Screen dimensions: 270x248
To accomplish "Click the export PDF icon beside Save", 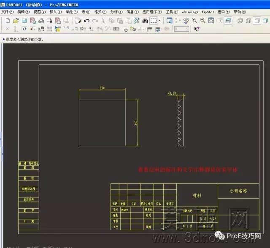I will pyautogui.click(x=32, y=21).
